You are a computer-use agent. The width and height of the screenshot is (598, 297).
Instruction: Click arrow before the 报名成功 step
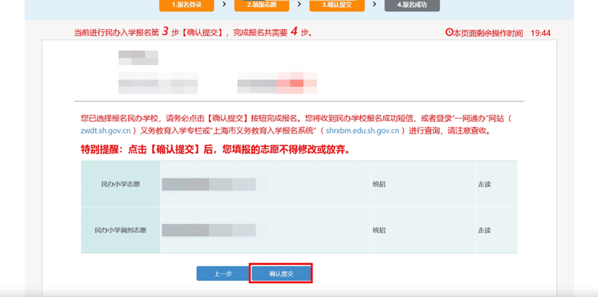tap(374, 5)
